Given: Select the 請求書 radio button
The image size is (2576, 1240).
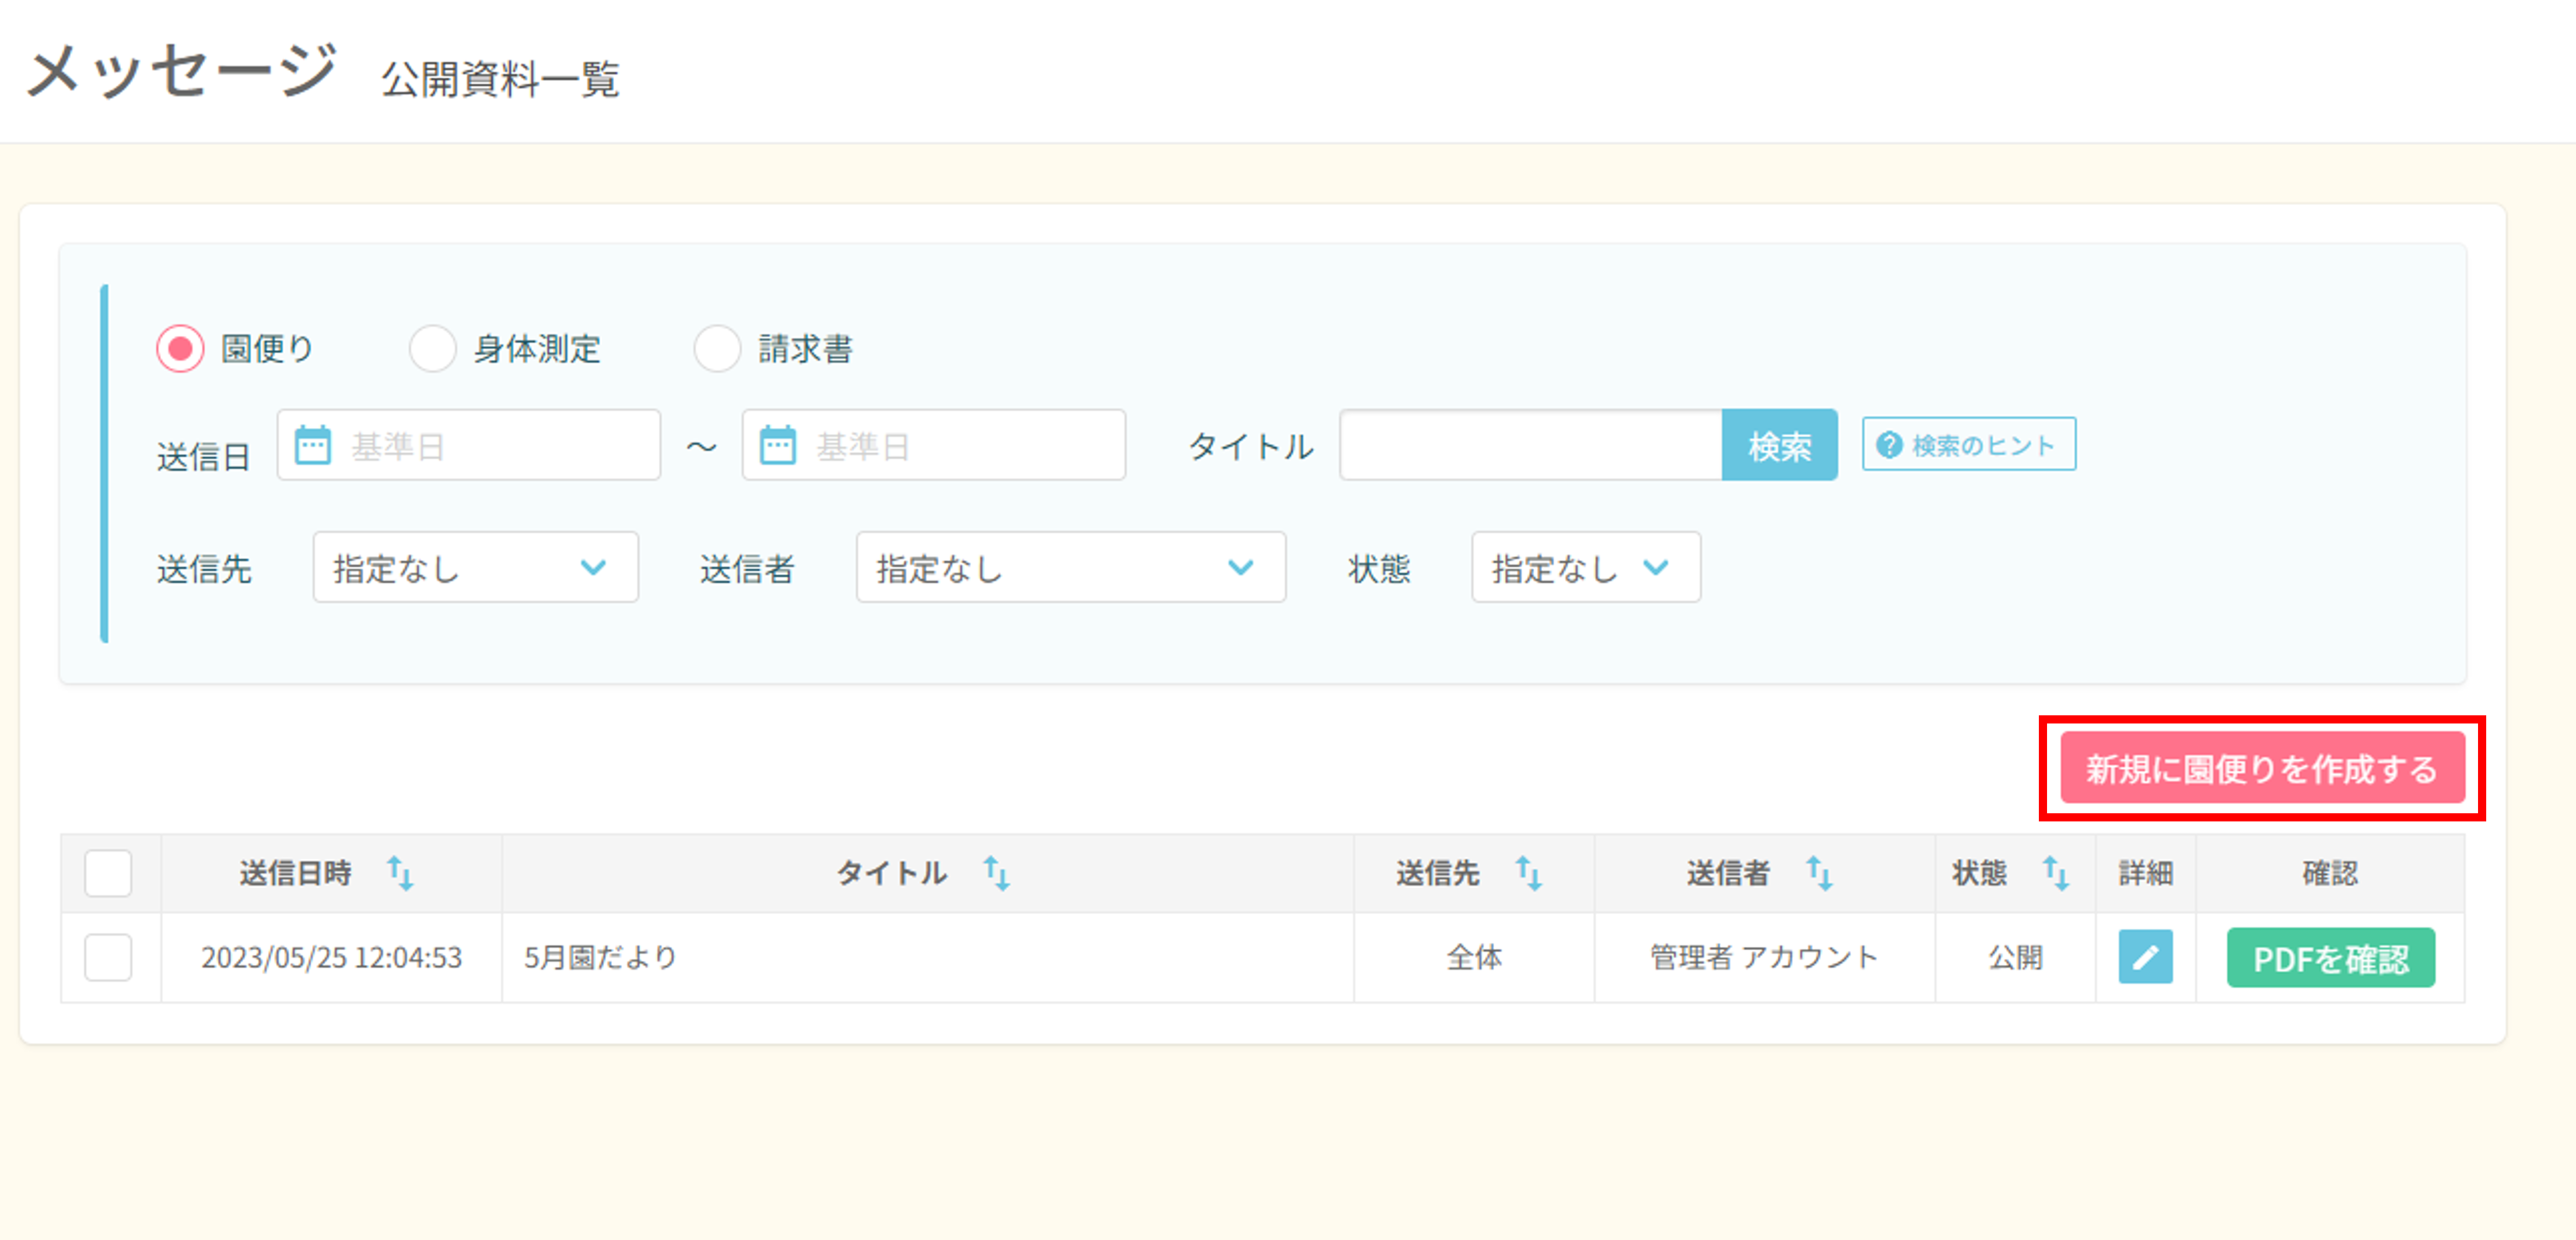Looking at the screenshot, I should point(717,349).
